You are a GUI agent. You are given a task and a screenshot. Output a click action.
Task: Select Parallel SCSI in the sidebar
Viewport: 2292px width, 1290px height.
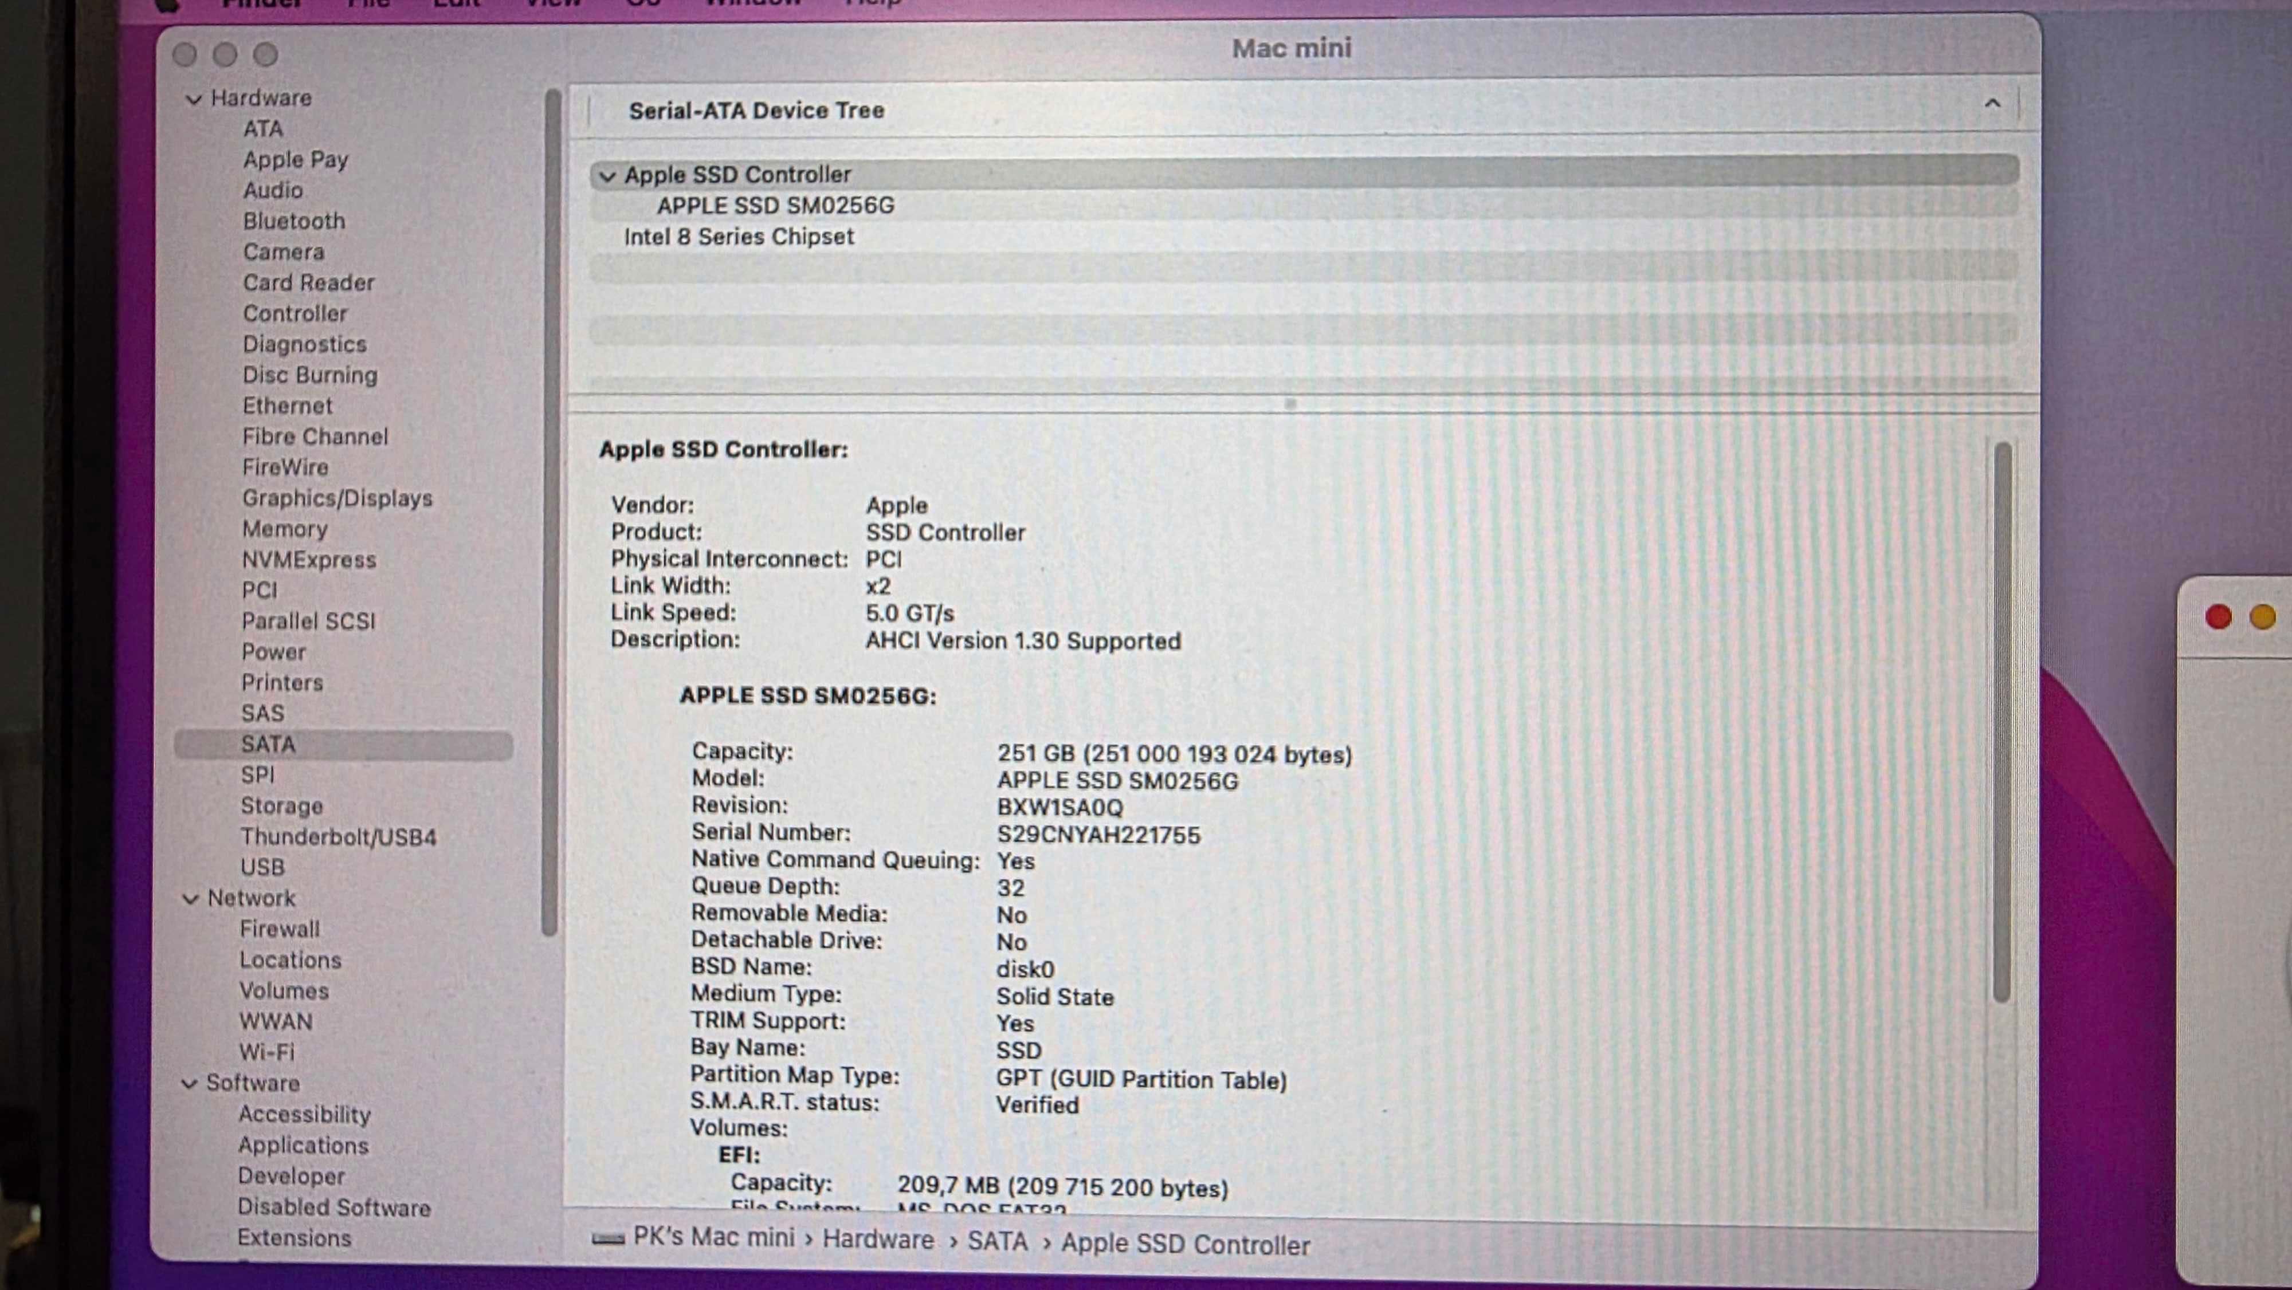[x=309, y=621]
